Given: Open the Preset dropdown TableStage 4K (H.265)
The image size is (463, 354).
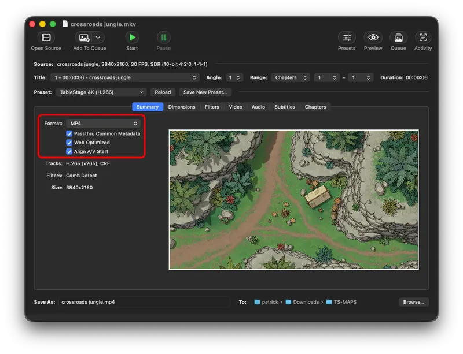Looking at the screenshot, I should click(101, 92).
